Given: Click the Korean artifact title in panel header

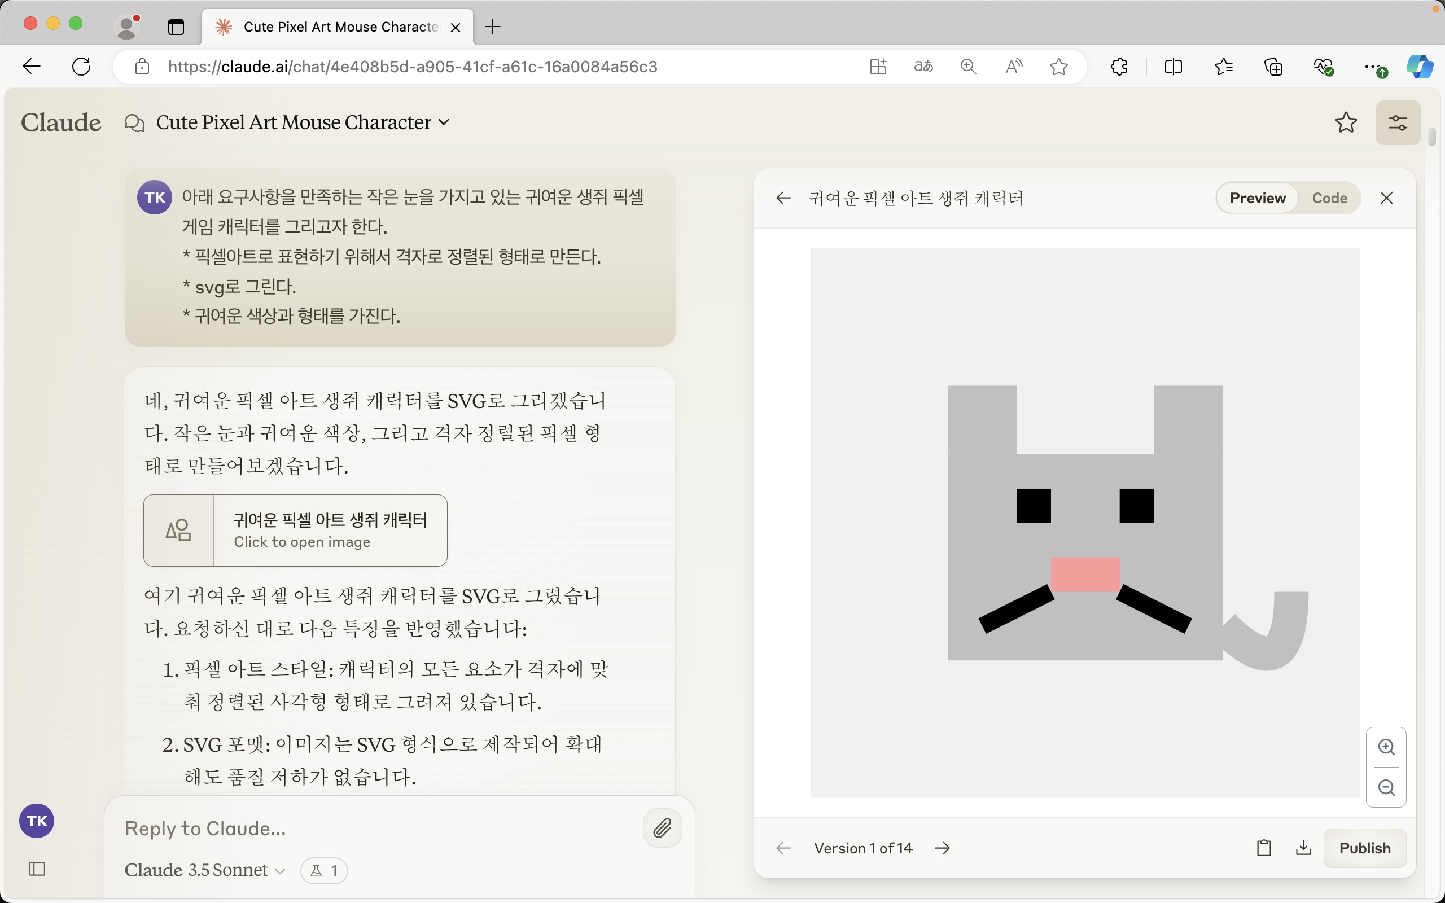Looking at the screenshot, I should [x=916, y=198].
